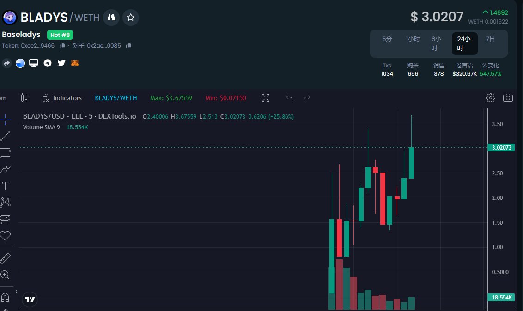This screenshot has width=523, height=311.
Task: Select the text annotation tool
Action: click(6, 186)
